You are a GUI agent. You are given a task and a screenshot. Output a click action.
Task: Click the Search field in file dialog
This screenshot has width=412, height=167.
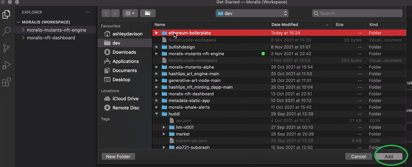click(357, 14)
